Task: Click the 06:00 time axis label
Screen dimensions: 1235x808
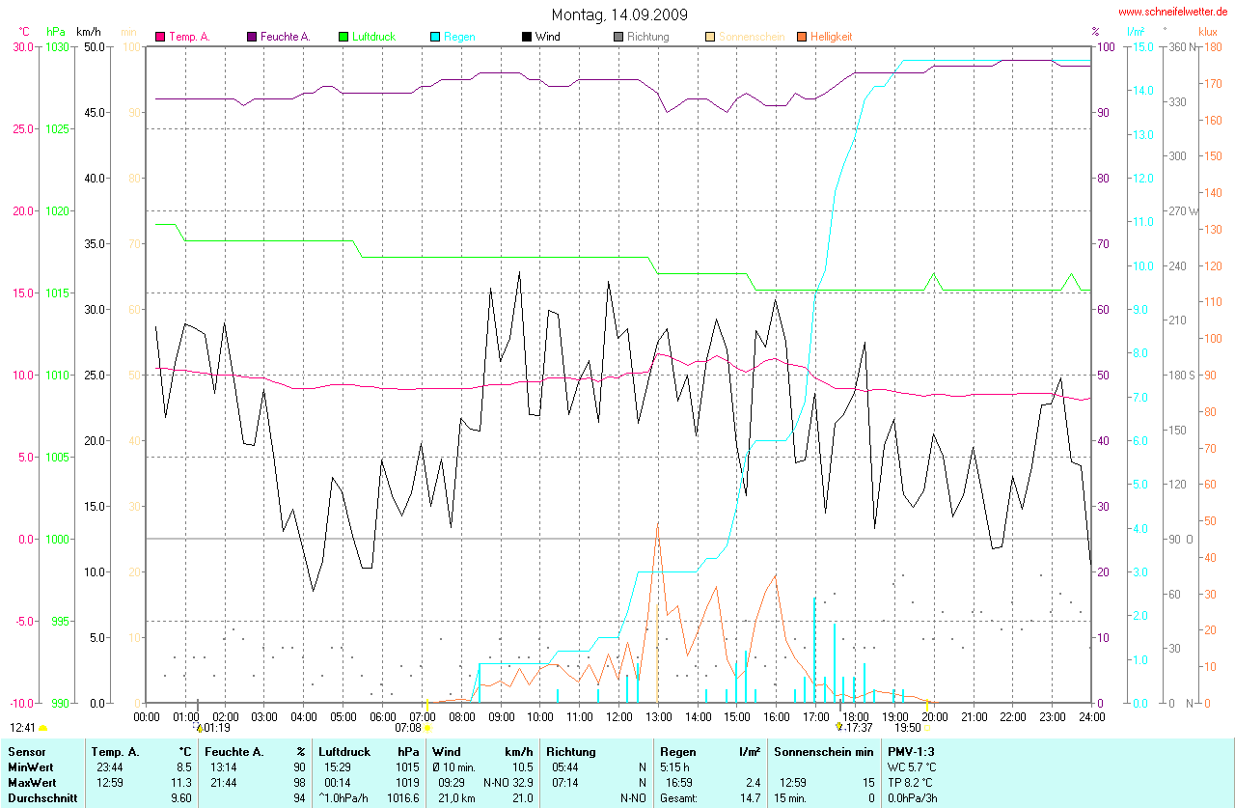Action: pyautogui.click(x=382, y=717)
